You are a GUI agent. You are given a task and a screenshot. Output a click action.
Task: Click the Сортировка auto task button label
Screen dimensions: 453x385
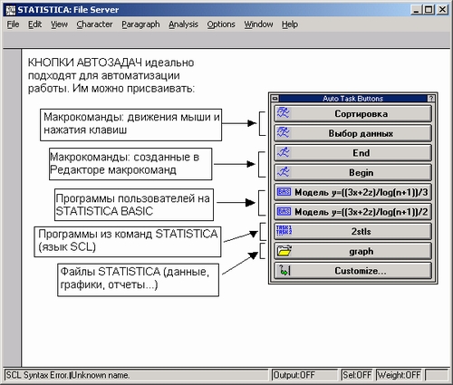coord(361,114)
